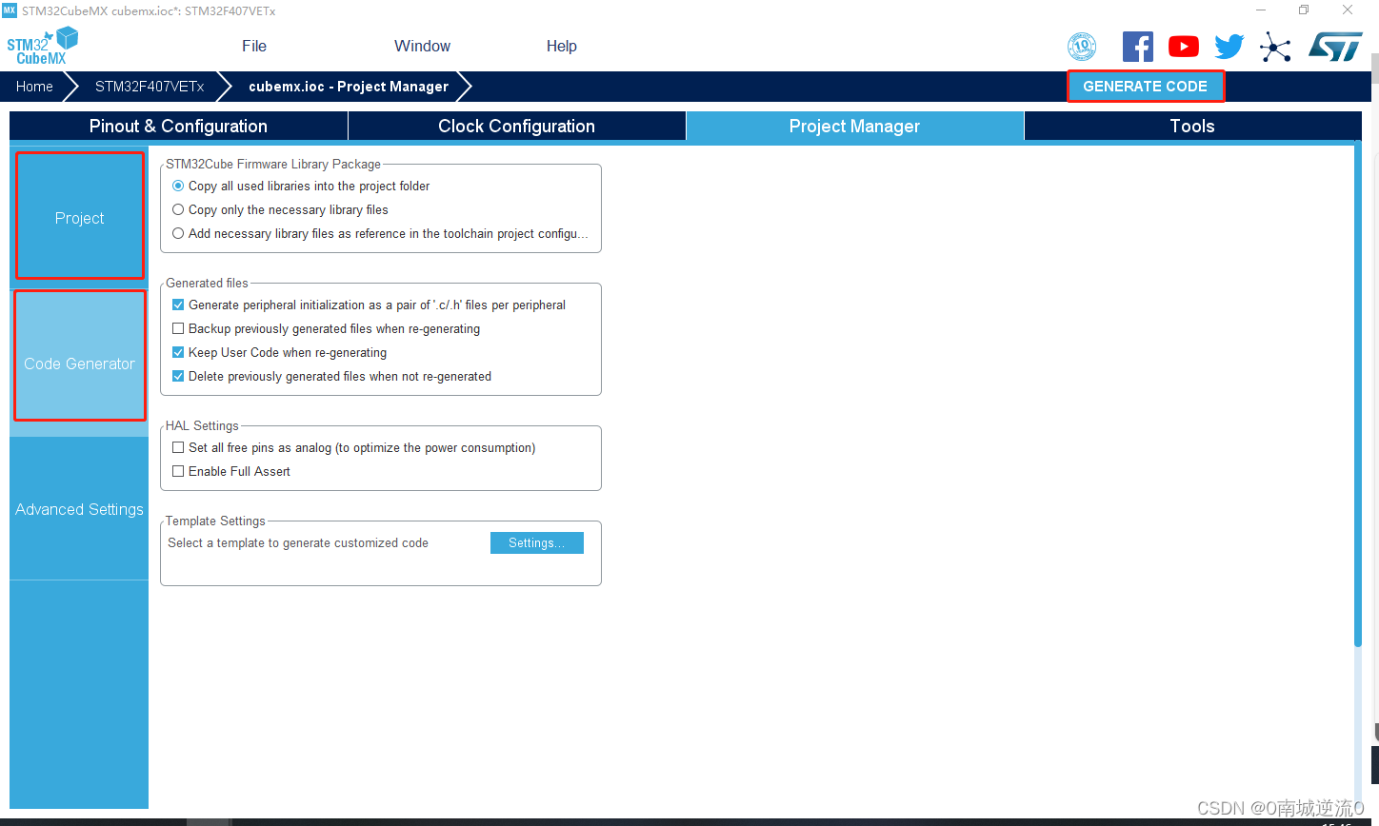Screen dimensions: 1379x826
Task: Click the Generated files group label
Action: pos(207,283)
